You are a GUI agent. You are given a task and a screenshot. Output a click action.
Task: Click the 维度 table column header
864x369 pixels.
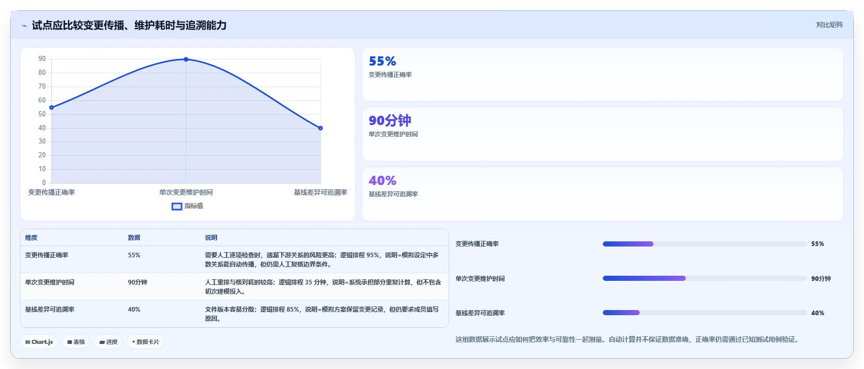point(31,238)
